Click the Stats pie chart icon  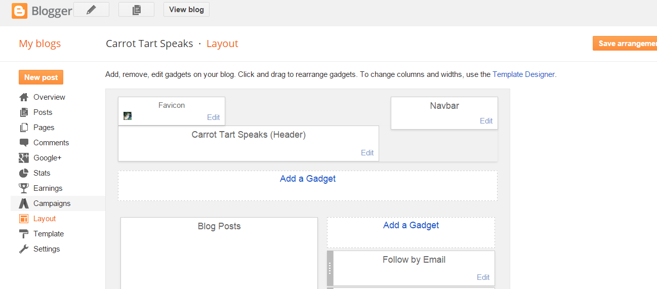pyautogui.click(x=24, y=173)
